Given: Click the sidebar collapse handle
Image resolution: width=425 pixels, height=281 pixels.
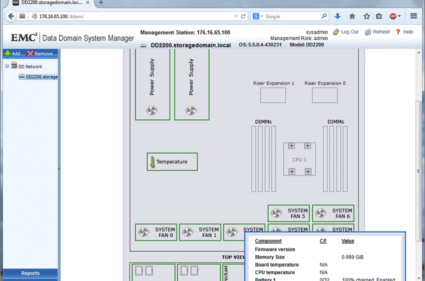Looking at the screenshot, I should (x=59, y=169).
